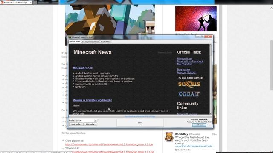This screenshot has height=153, width=273.
Task: Click the New Profile button
Action: pos(76,125)
